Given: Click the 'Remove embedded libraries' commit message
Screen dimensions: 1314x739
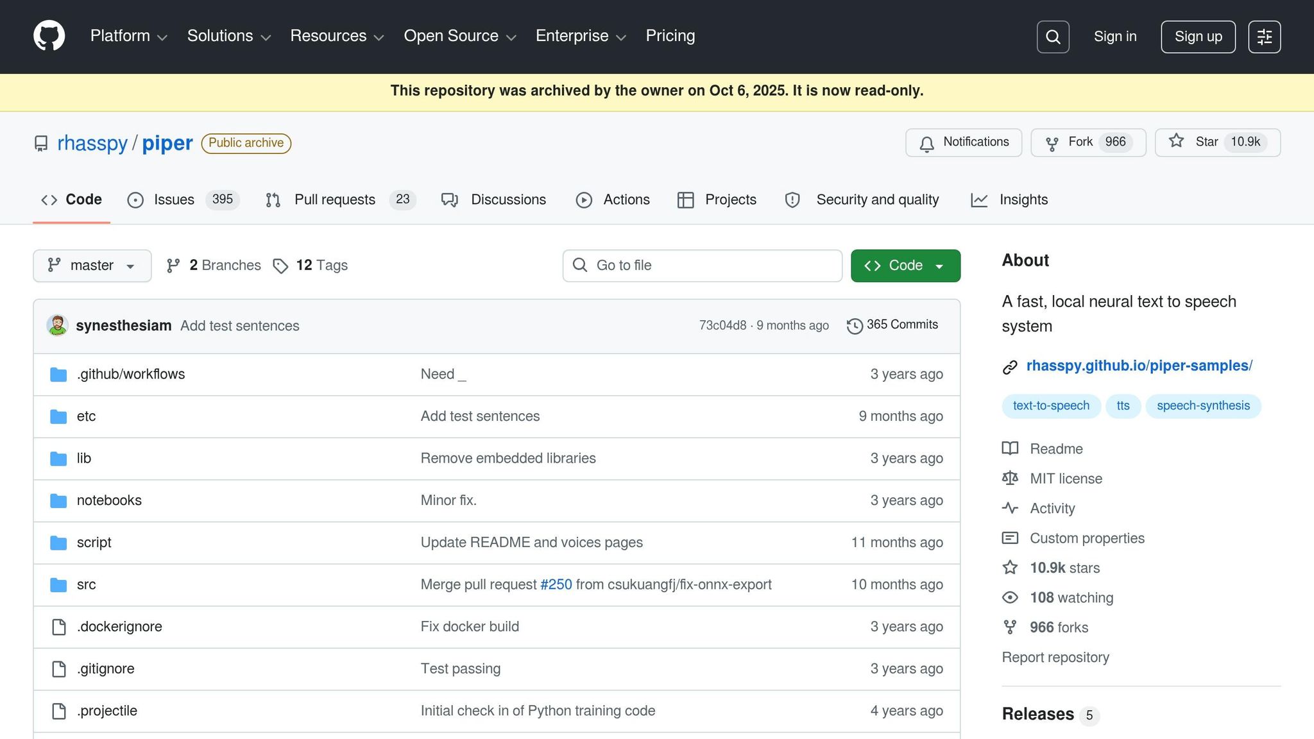Looking at the screenshot, I should click(x=508, y=459).
